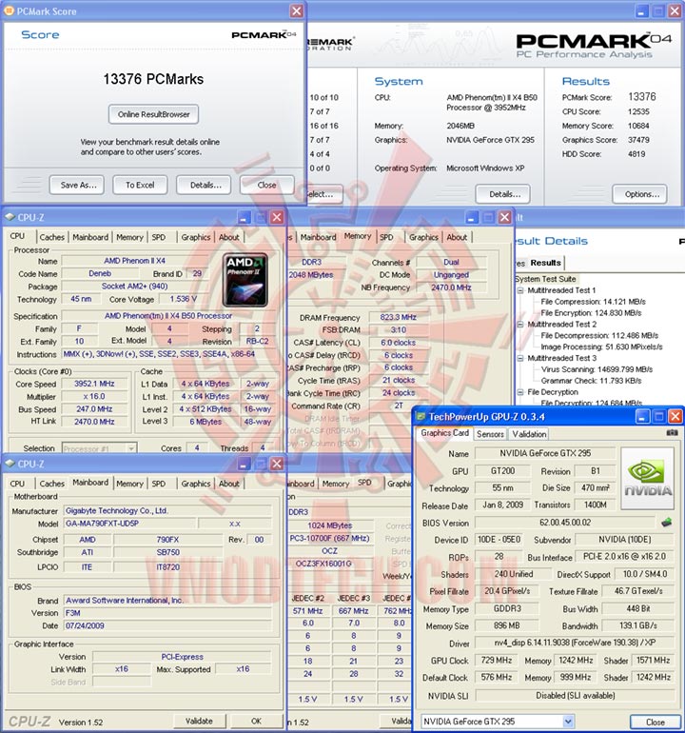The height and width of the screenshot is (733, 685).
Task: Click Details... in PCMark Score dialog
Action: pyautogui.click(x=204, y=185)
